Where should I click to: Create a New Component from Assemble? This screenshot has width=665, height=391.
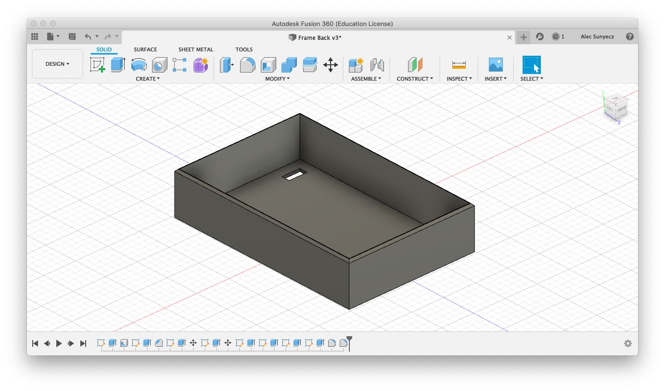click(356, 64)
